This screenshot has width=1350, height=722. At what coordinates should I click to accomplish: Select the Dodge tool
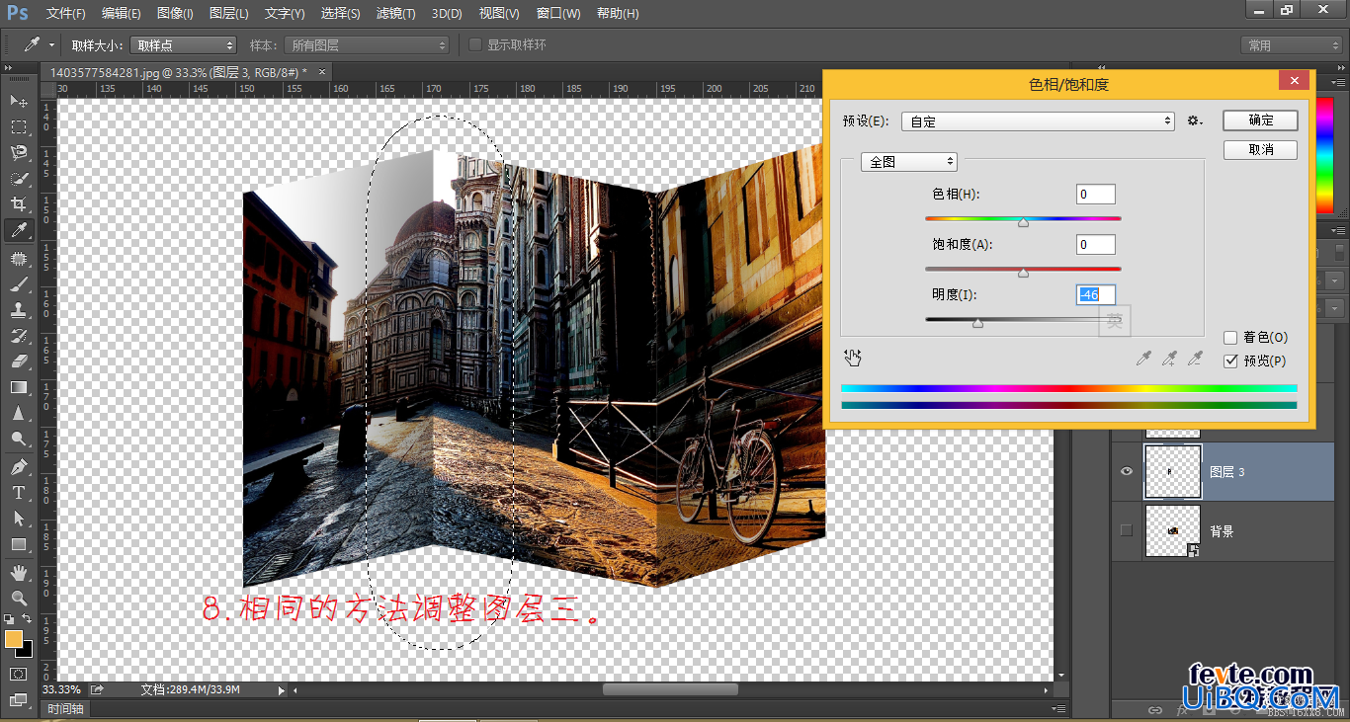pyautogui.click(x=18, y=438)
